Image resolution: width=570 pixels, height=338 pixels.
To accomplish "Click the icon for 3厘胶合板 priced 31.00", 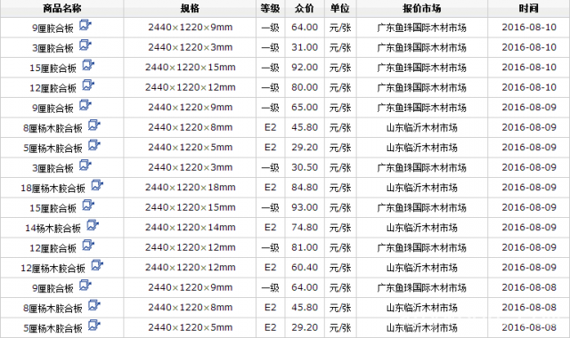I will point(85,45).
